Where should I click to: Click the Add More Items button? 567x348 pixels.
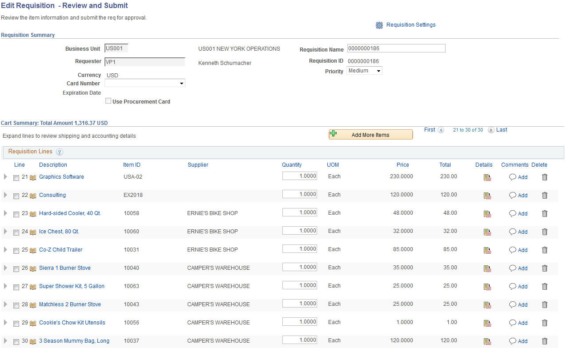click(371, 135)
